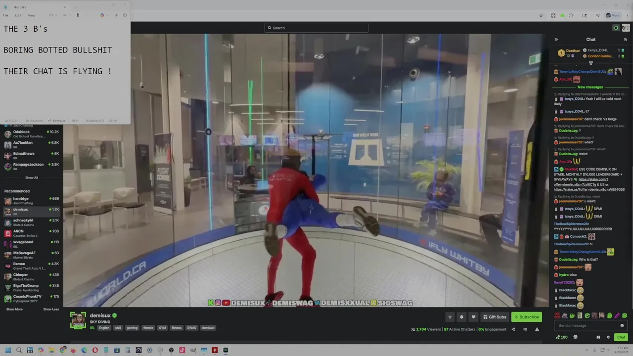Click the 100 channel points balance
This screenshot has width=633, height=356.
tap(562, 337)
